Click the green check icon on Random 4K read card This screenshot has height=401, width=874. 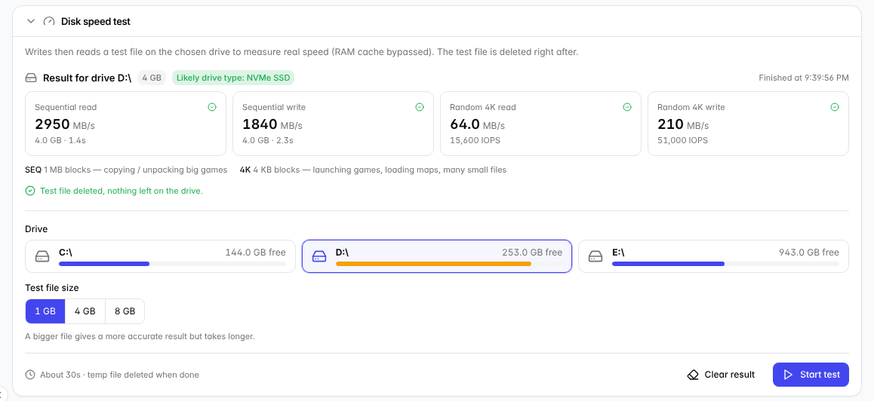[627, 107]
